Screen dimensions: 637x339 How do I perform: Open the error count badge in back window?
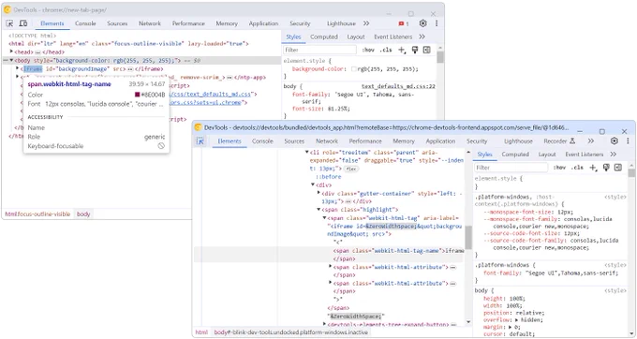tap(404, 23)
